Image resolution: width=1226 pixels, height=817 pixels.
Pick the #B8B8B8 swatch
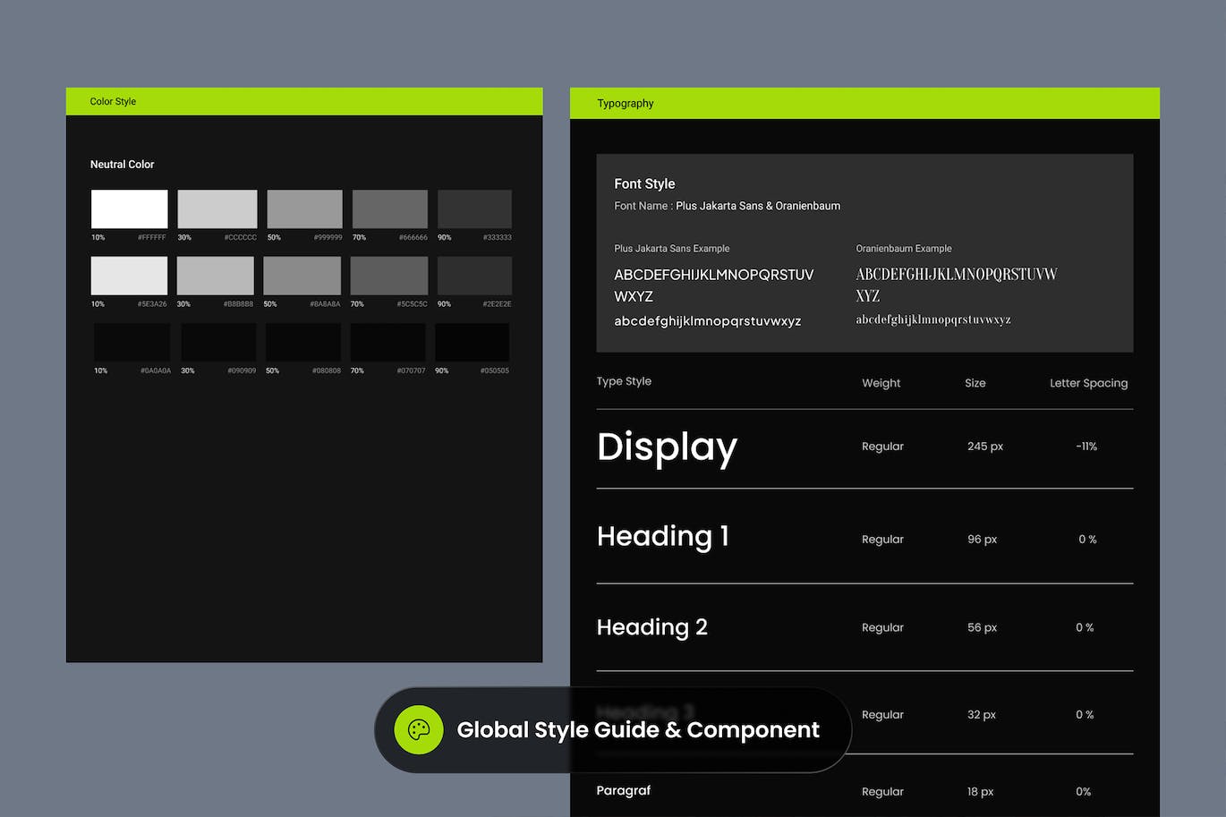coord(216,276)
